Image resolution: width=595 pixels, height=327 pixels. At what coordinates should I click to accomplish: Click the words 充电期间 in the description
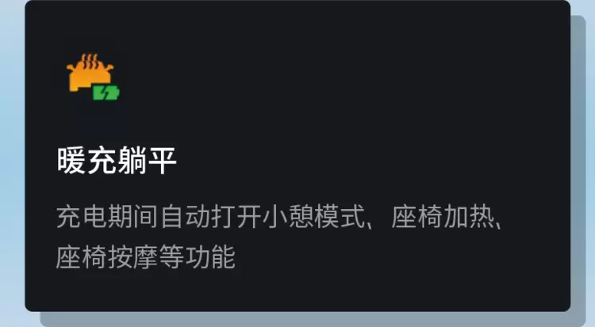[107, 217]
